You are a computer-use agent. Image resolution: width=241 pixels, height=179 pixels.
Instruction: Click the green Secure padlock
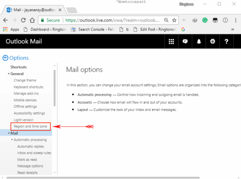pyautogui.click(x=42, y=20)
